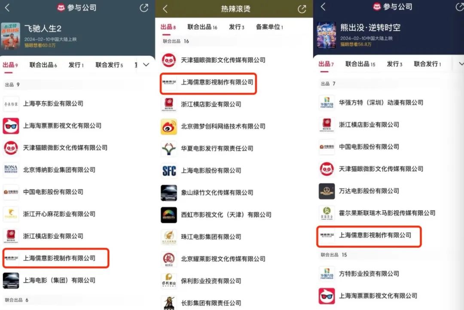Open 上海淘票票 logo in 飞驰人生2 list
The image size is (464, 310).
(x=11, y=126)
